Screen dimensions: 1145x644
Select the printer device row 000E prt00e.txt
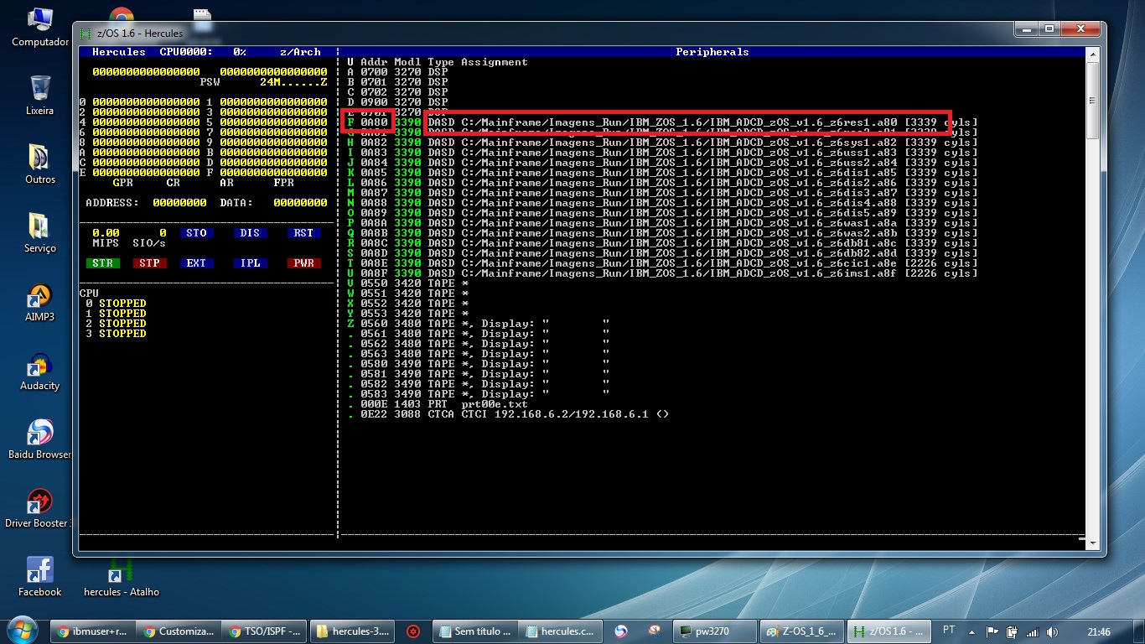(x=438, y=404)
